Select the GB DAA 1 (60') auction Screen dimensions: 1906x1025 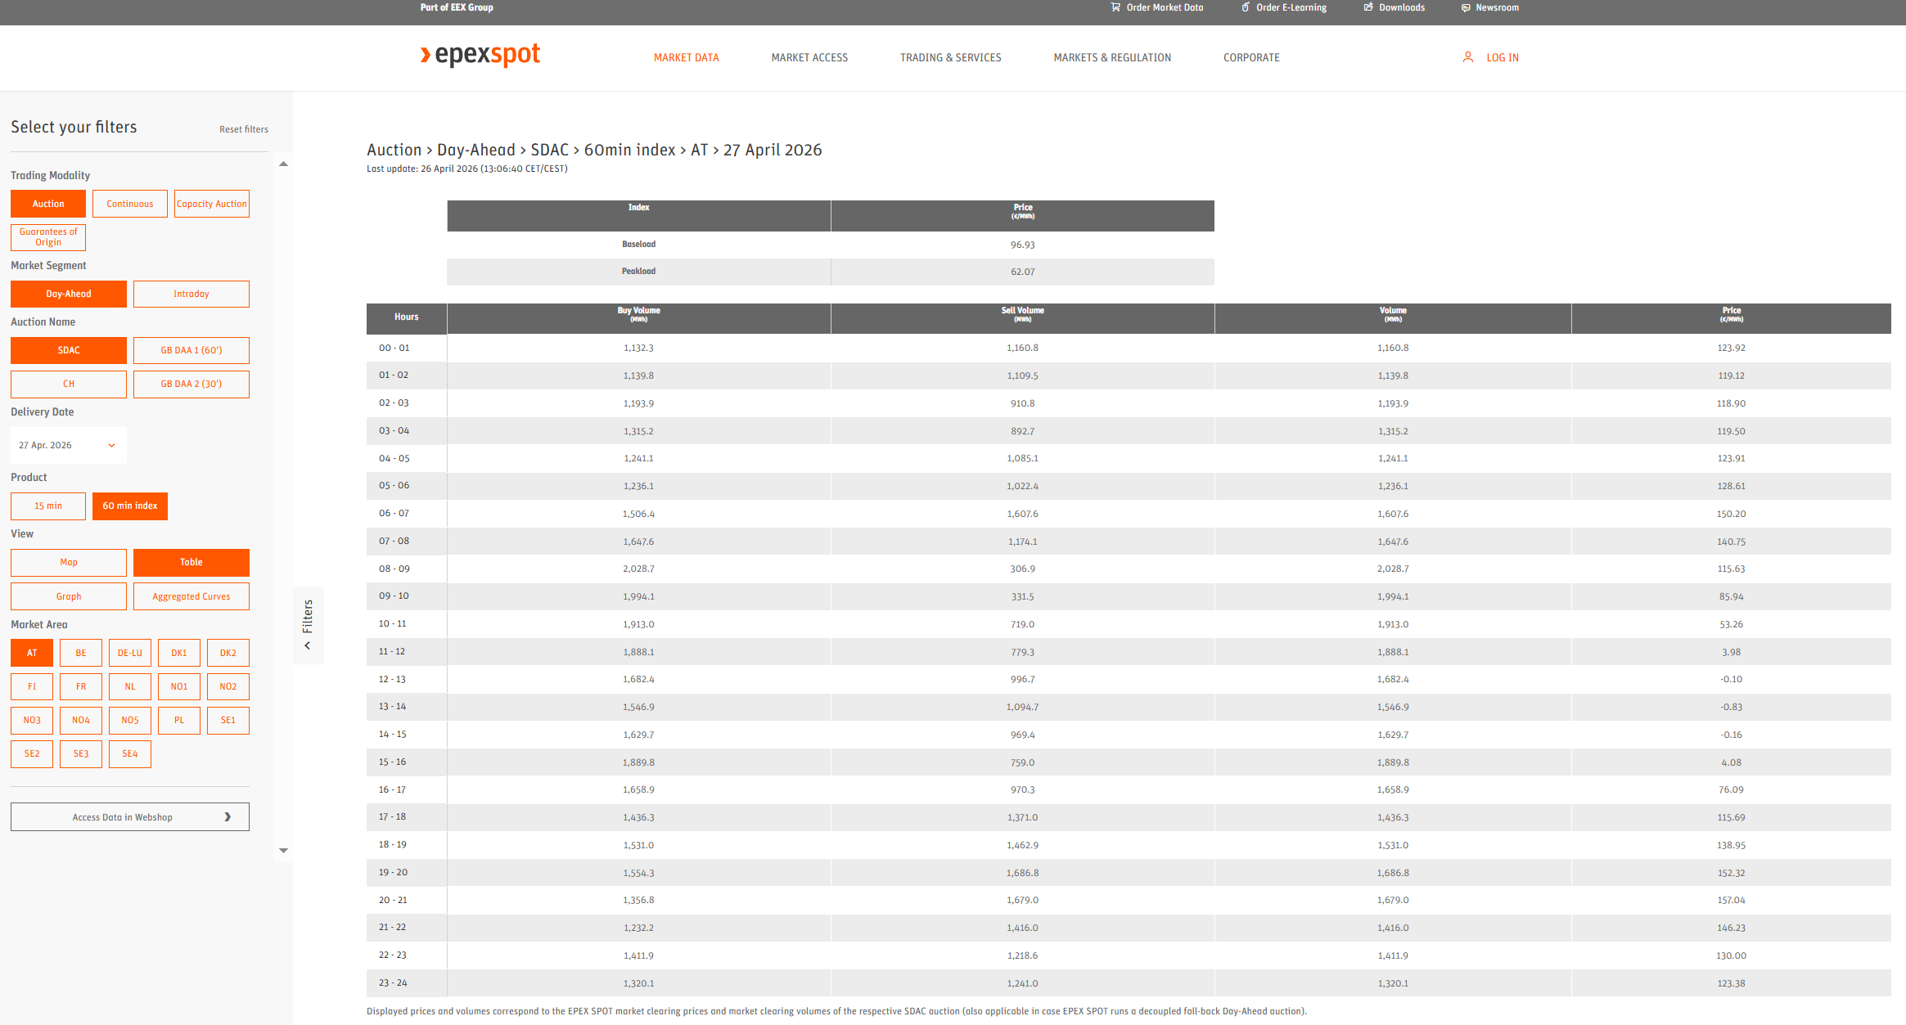[191, 350]
